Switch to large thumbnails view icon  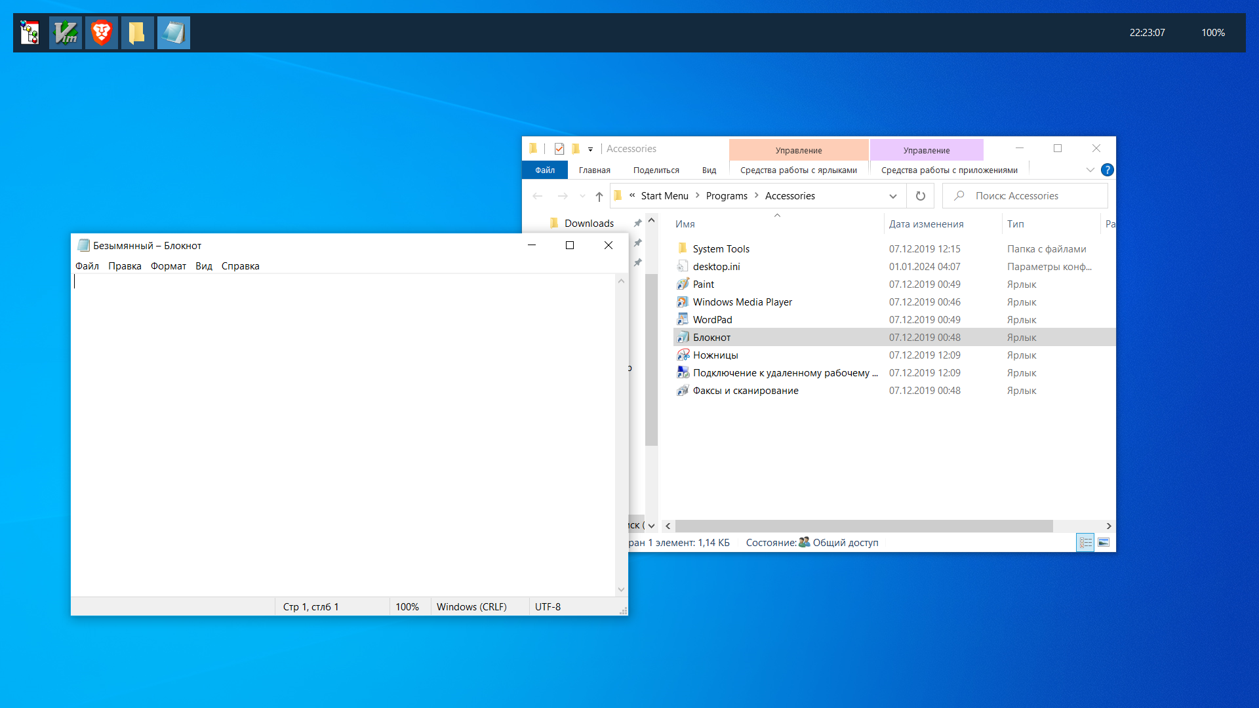tap(1104, 543)
